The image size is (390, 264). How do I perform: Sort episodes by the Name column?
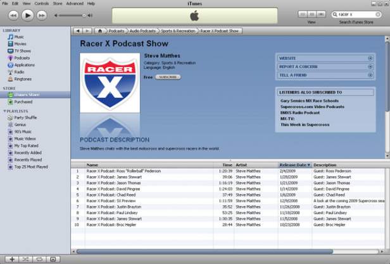149,165
